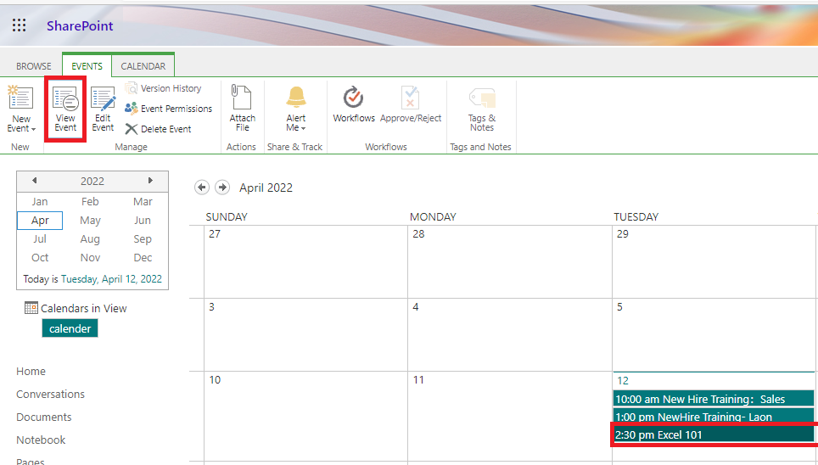Show next year in the mini calendar
Image resolution: width=818 pixels, height=465 pixels.
150,181
